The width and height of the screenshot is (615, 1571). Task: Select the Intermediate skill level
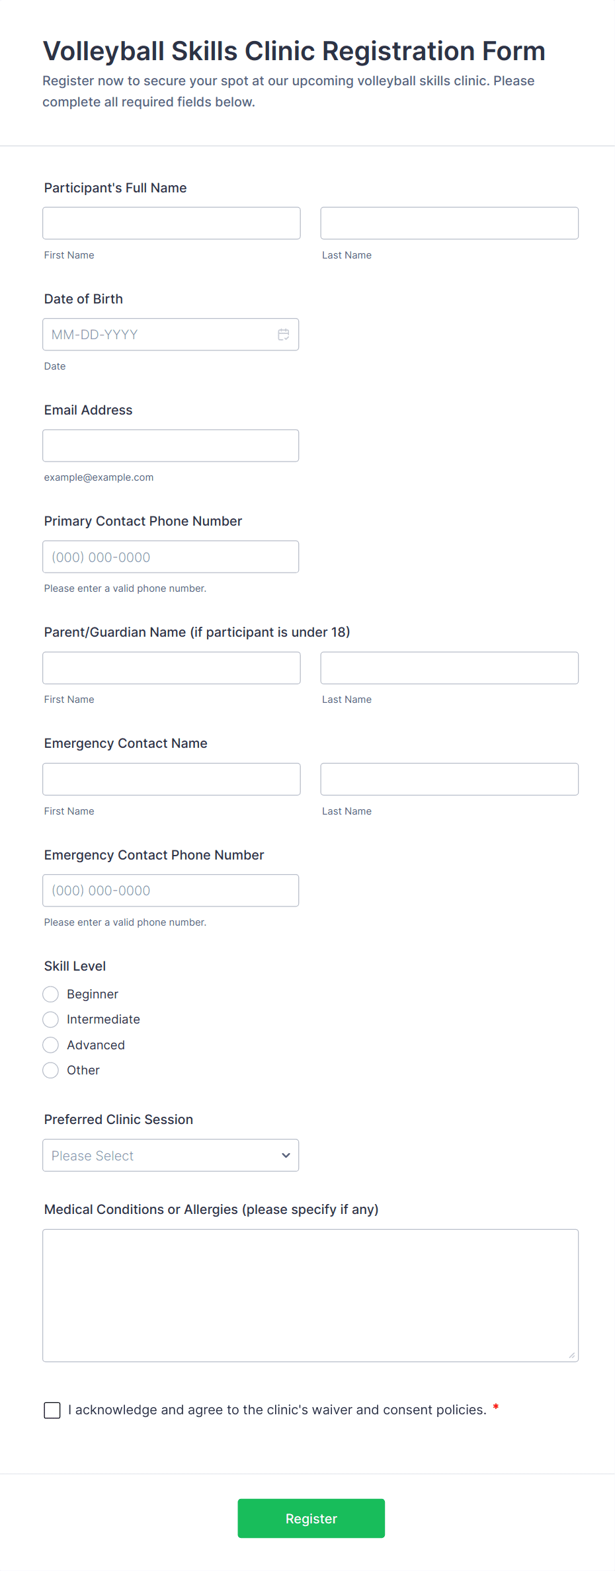51,1020
